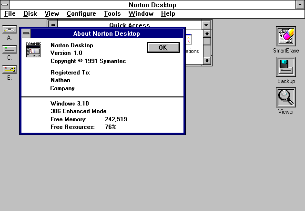
Task: Open About dialog's system control menu box
Action: (x=26, y=33)
